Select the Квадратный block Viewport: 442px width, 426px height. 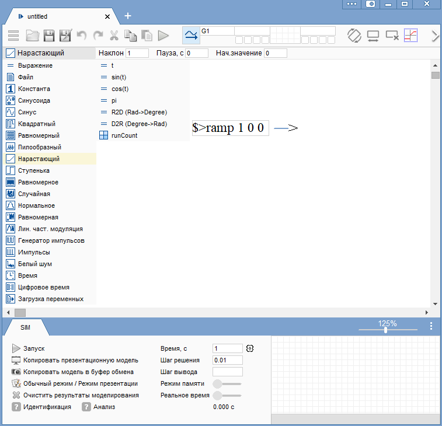[51, 124]
